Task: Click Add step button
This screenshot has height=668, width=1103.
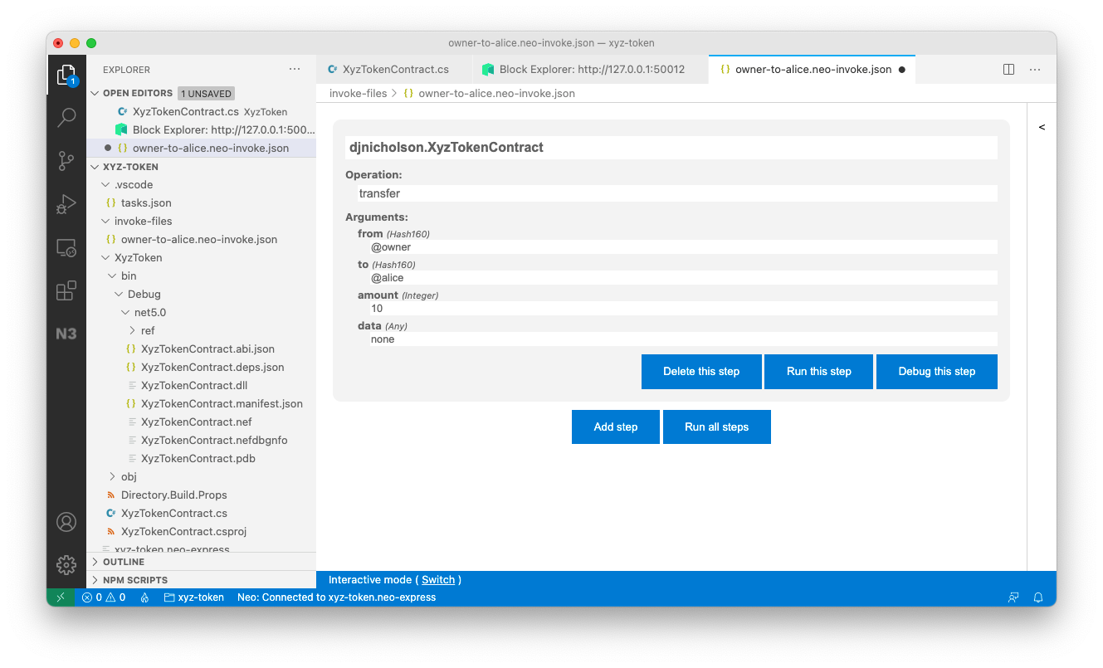Action: 616,427
